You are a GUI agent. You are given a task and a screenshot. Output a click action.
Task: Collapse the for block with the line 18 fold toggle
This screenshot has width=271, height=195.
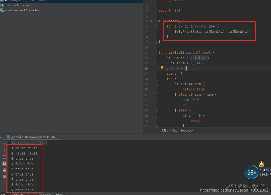(157, 79)
